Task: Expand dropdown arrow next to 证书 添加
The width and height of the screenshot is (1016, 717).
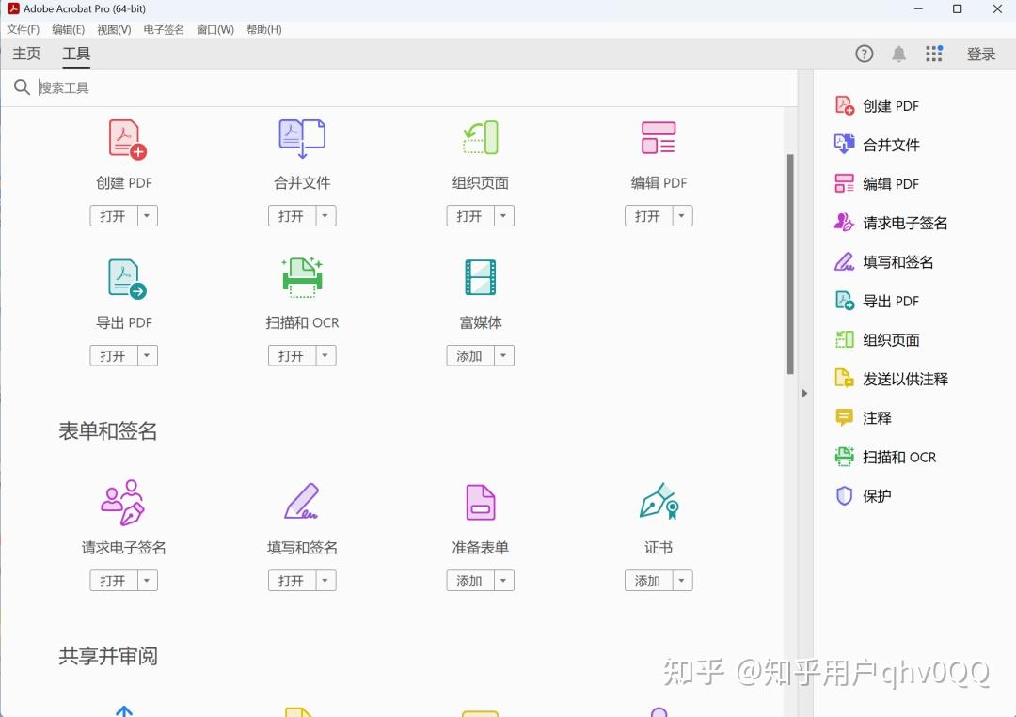Action: 682,581
